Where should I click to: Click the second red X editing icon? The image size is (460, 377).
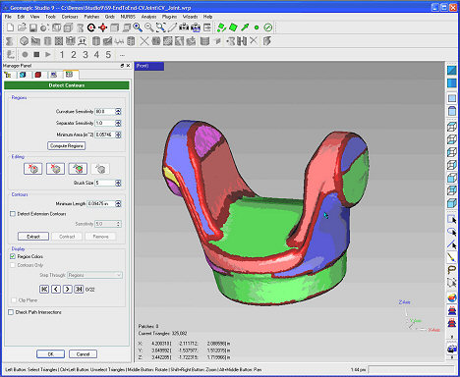point(55,169)
